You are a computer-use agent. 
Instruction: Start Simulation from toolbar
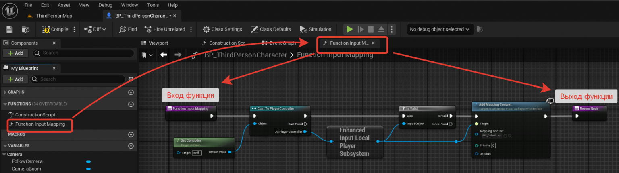316,29
